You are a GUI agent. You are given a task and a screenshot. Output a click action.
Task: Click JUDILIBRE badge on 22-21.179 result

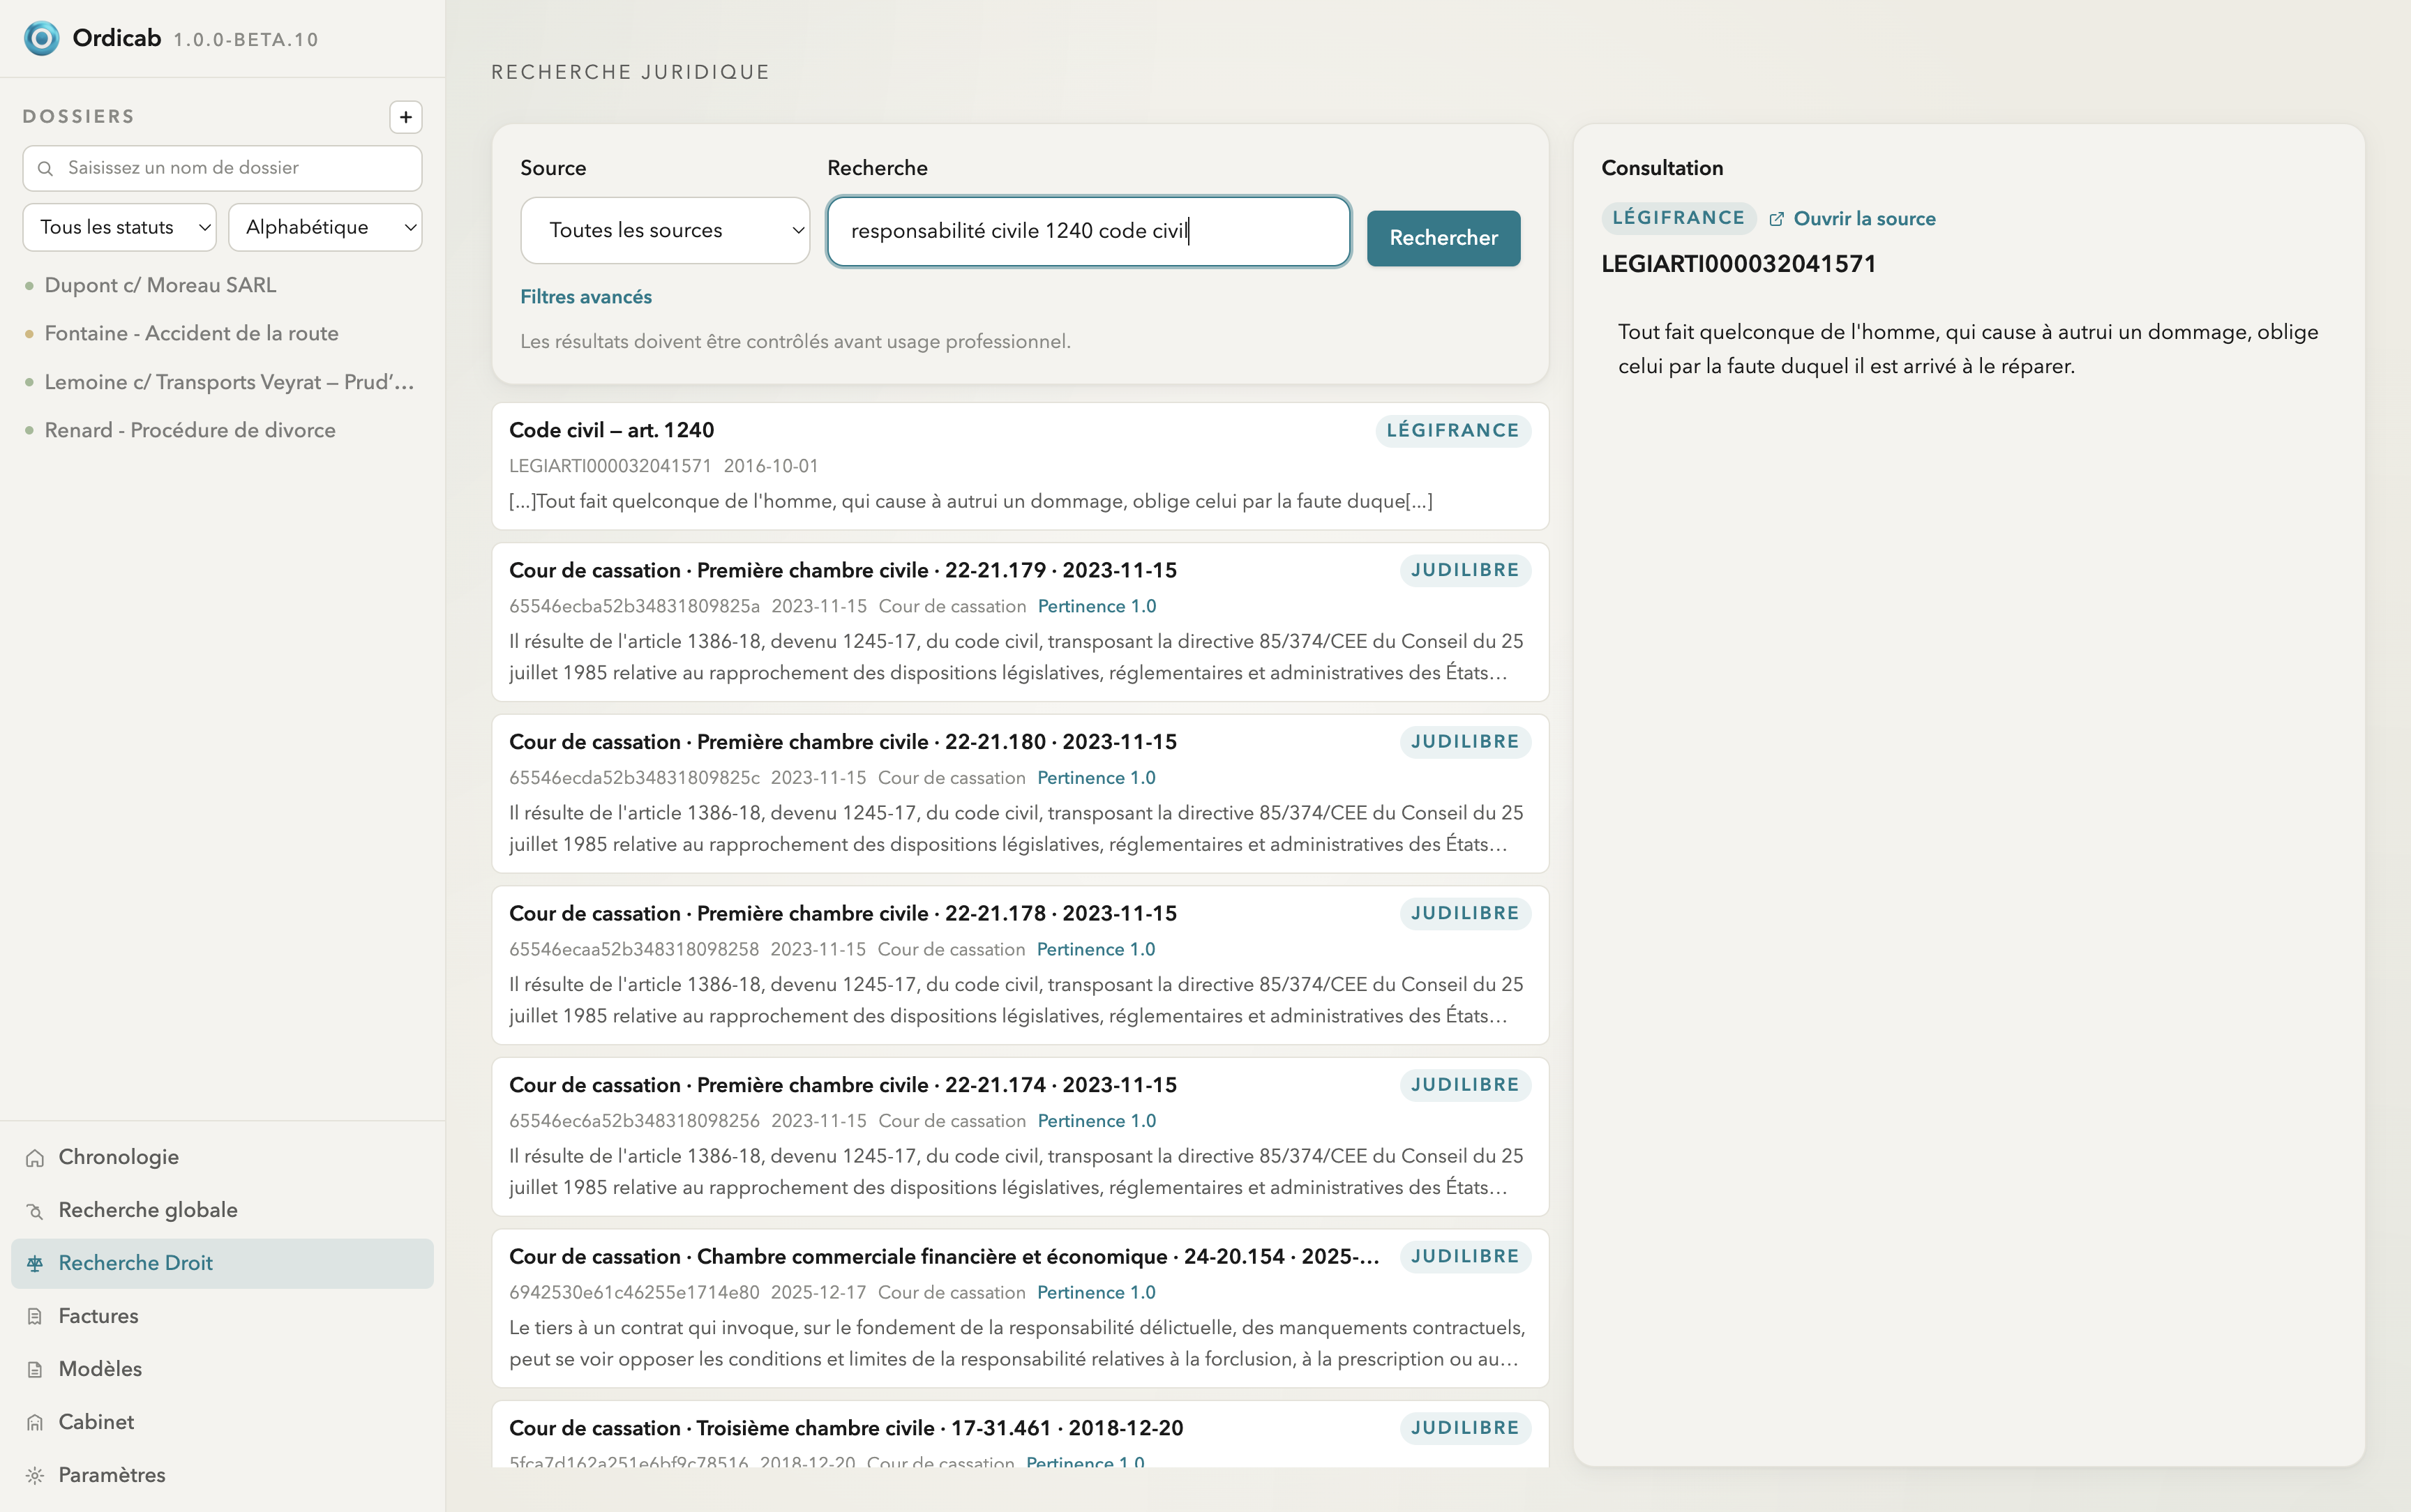pyautogui.click(x=1465, y=570)
